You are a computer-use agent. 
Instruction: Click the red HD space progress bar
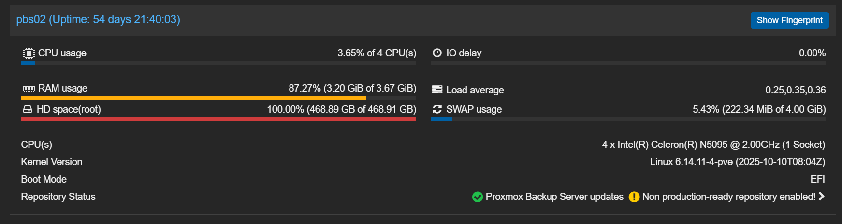(x=218, y=119)
